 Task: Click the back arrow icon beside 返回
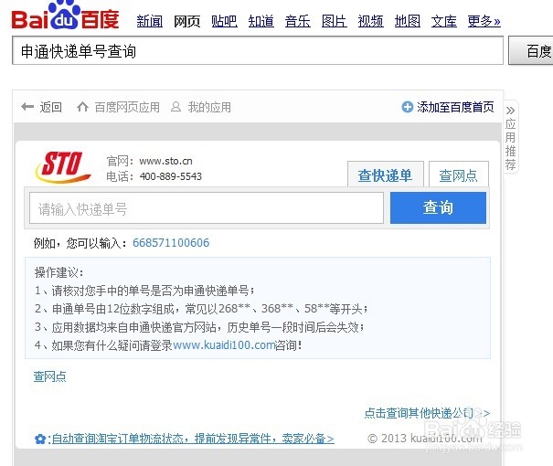click(x=27, y=107)
